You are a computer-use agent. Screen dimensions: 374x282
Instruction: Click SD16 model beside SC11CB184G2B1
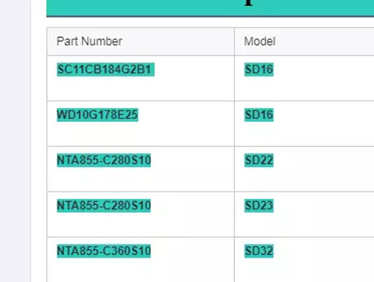[x=259, y=70]
